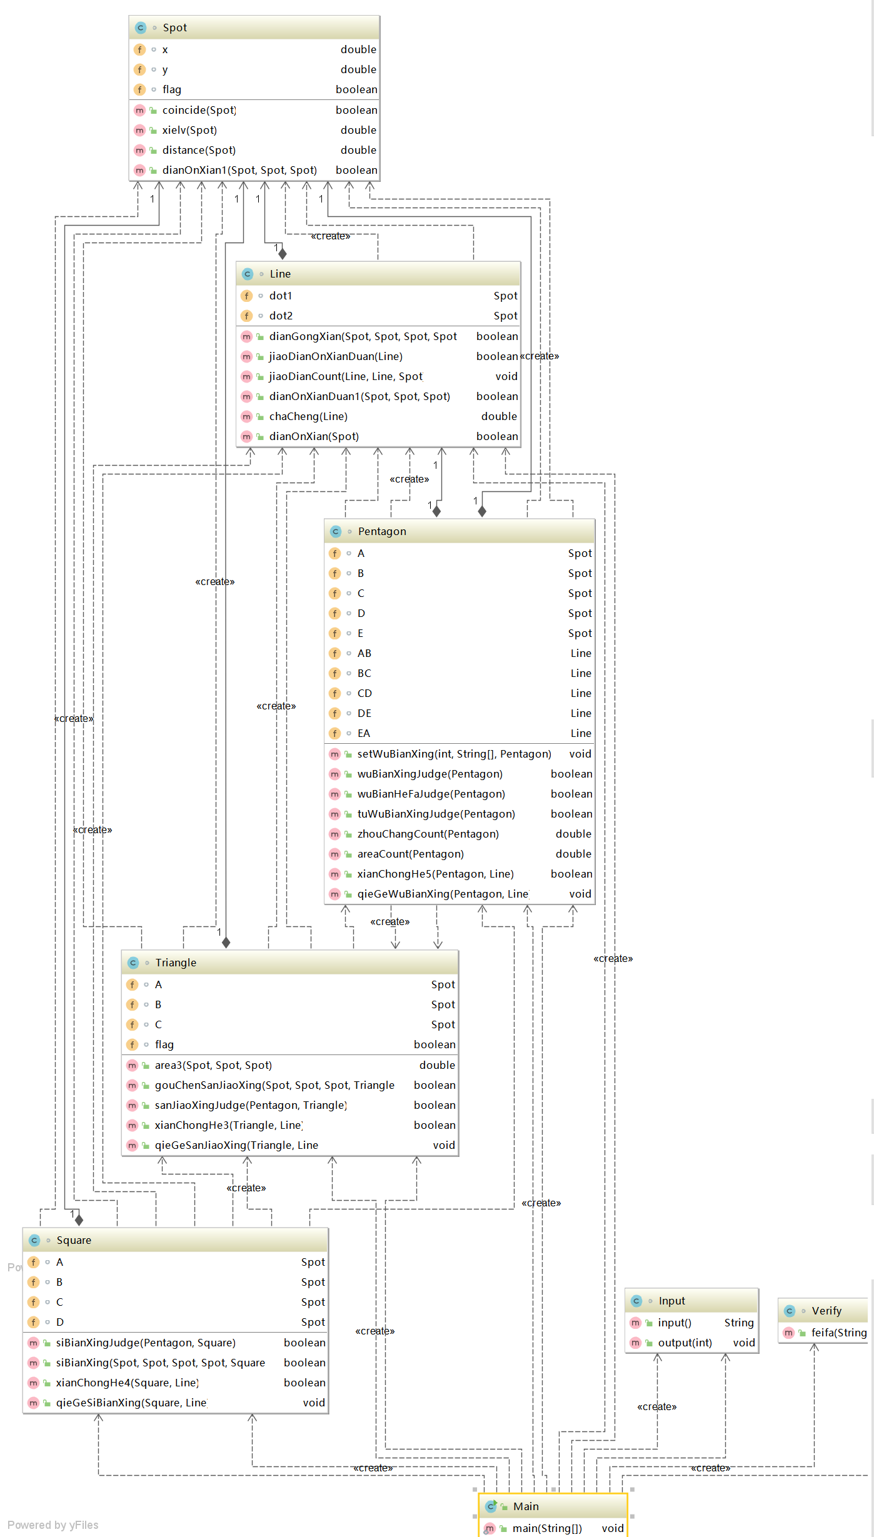This screenshot has width=874, height=1537.
Task: Click the String return type of input()
Action: [x=739, y=1323]
